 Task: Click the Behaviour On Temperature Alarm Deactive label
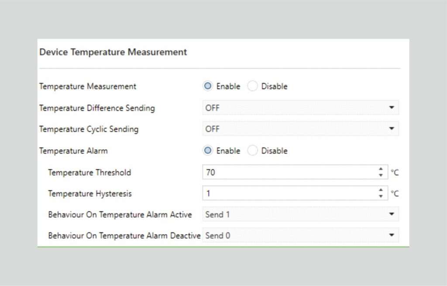click(124, 236)
